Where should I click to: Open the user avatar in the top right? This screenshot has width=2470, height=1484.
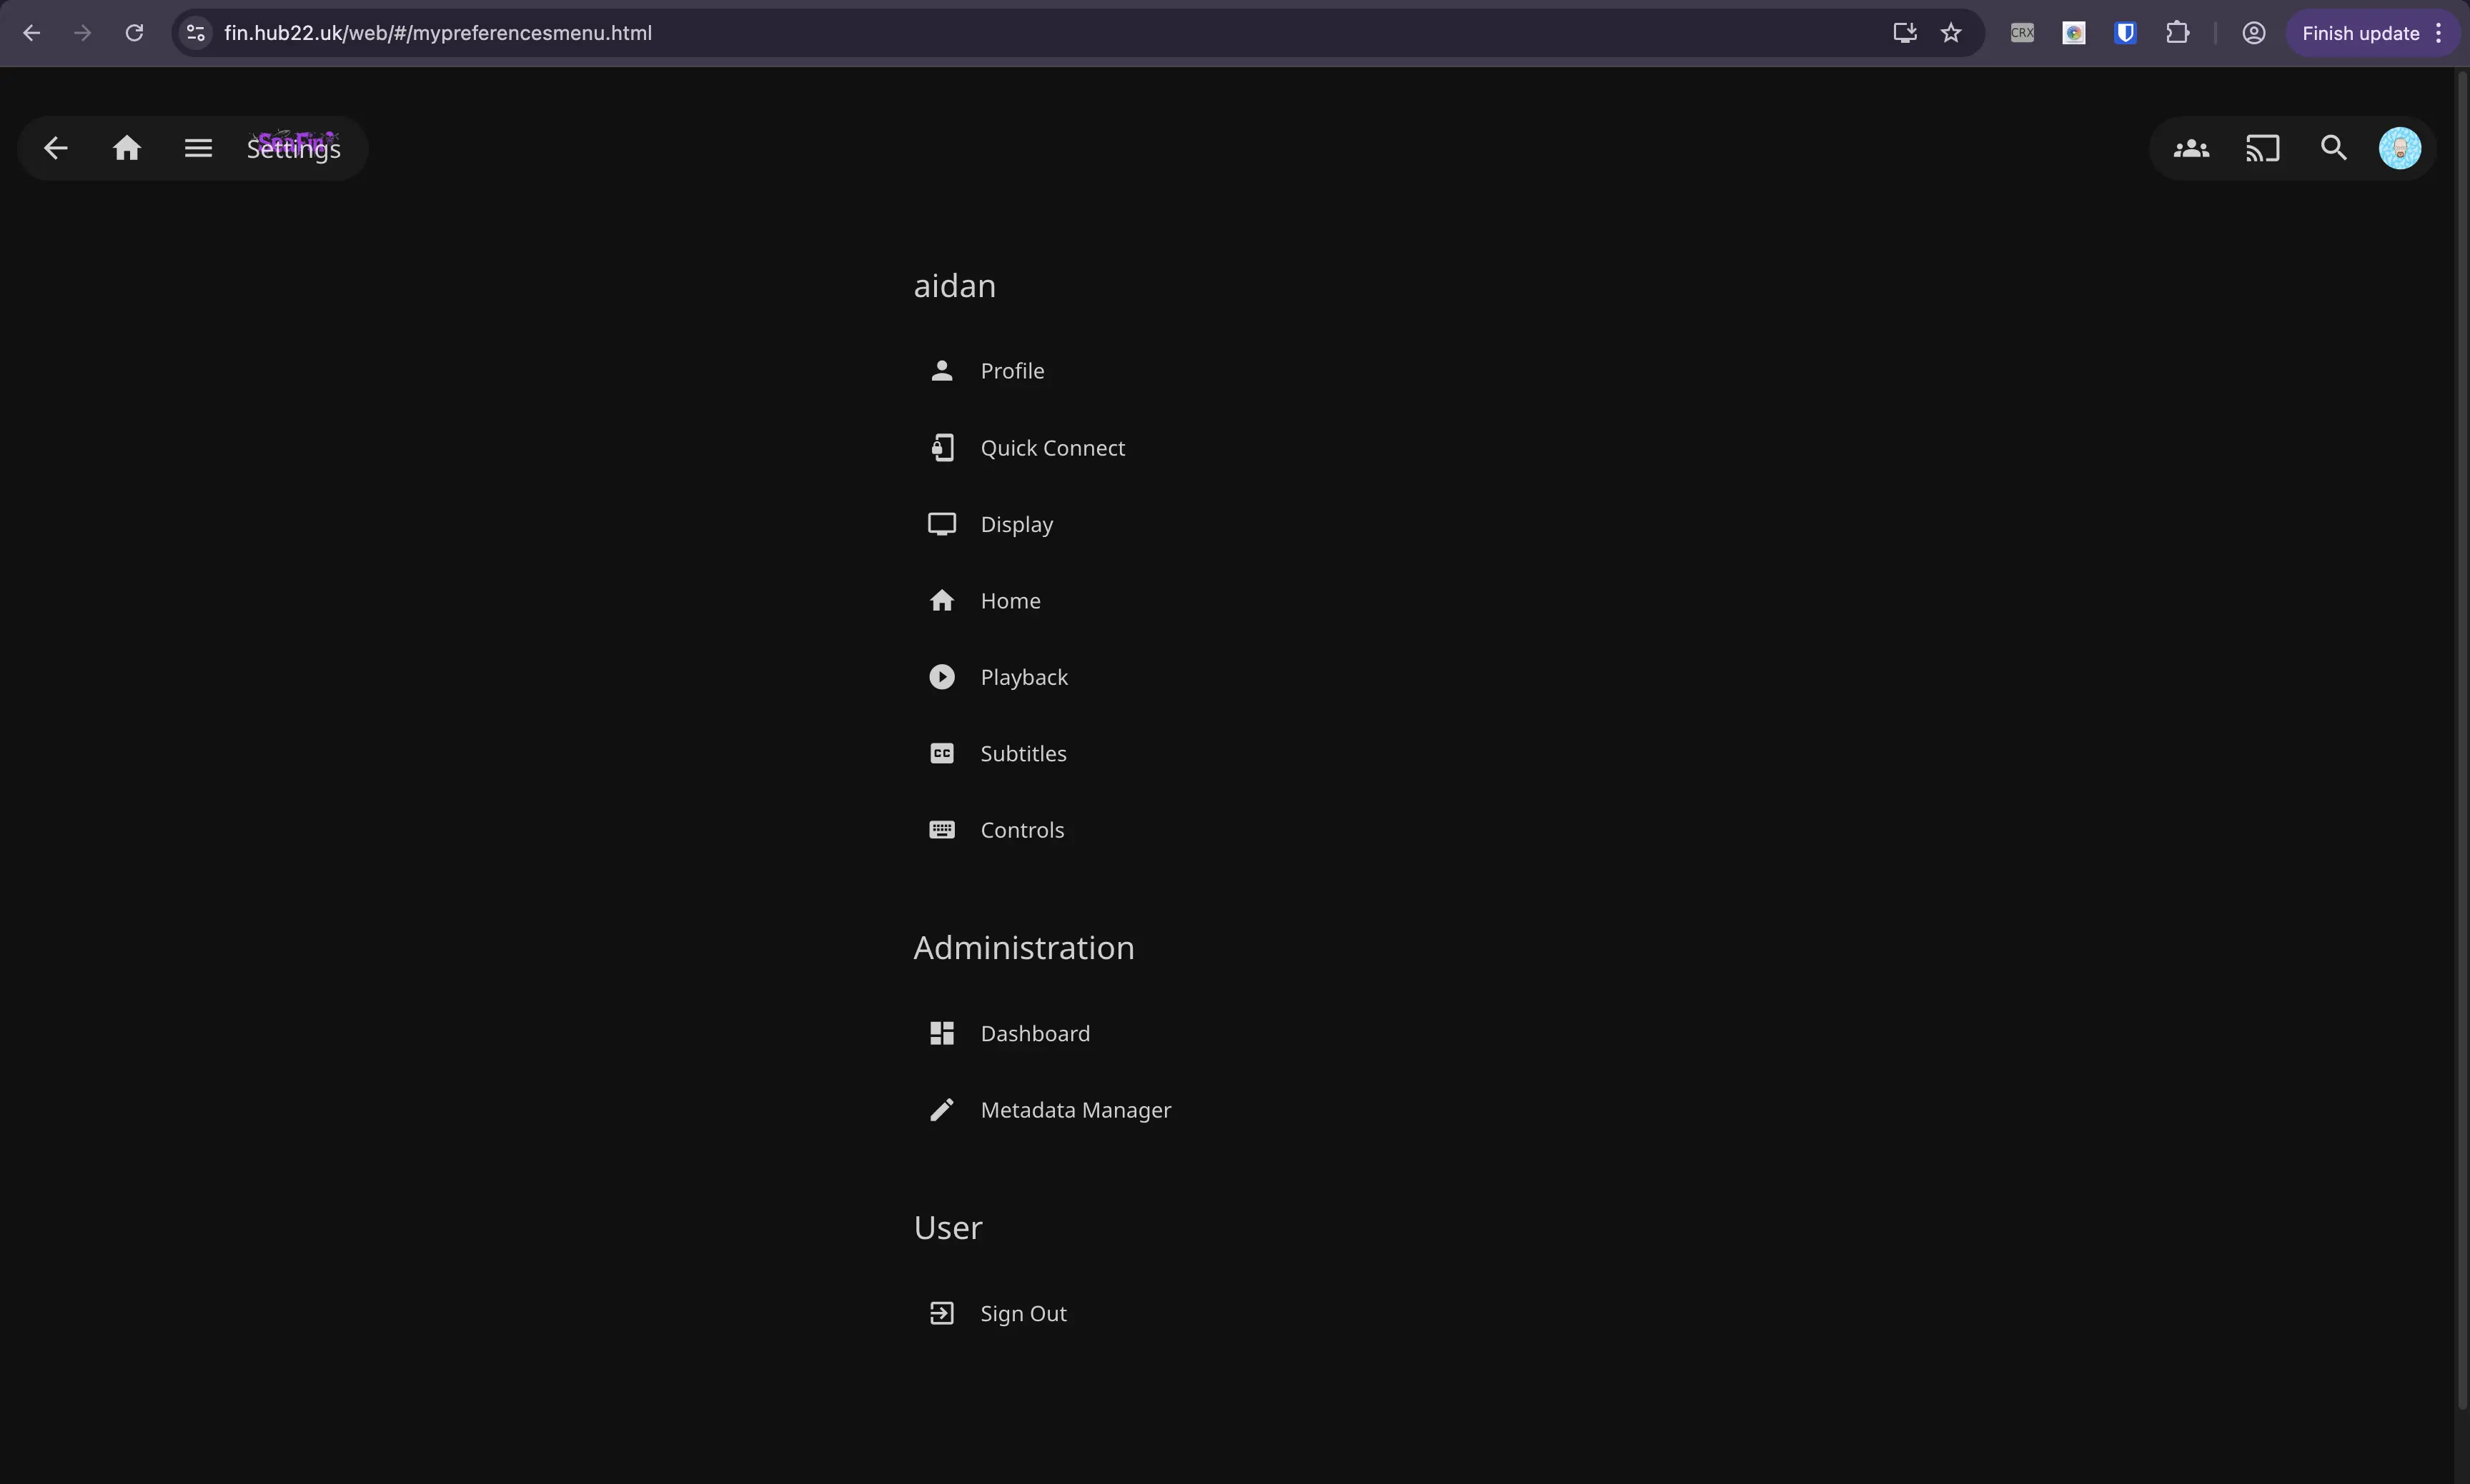pos(2399,147)
